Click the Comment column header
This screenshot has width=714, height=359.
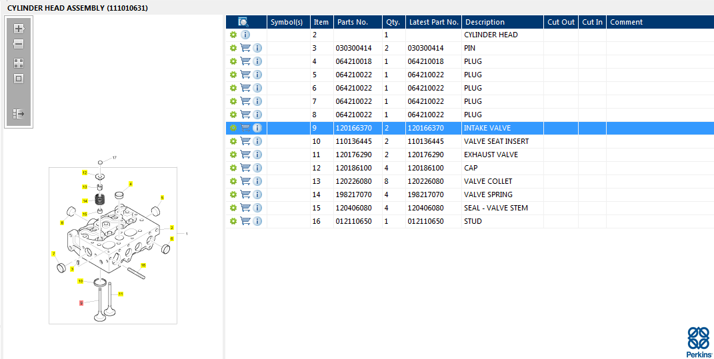660,22
